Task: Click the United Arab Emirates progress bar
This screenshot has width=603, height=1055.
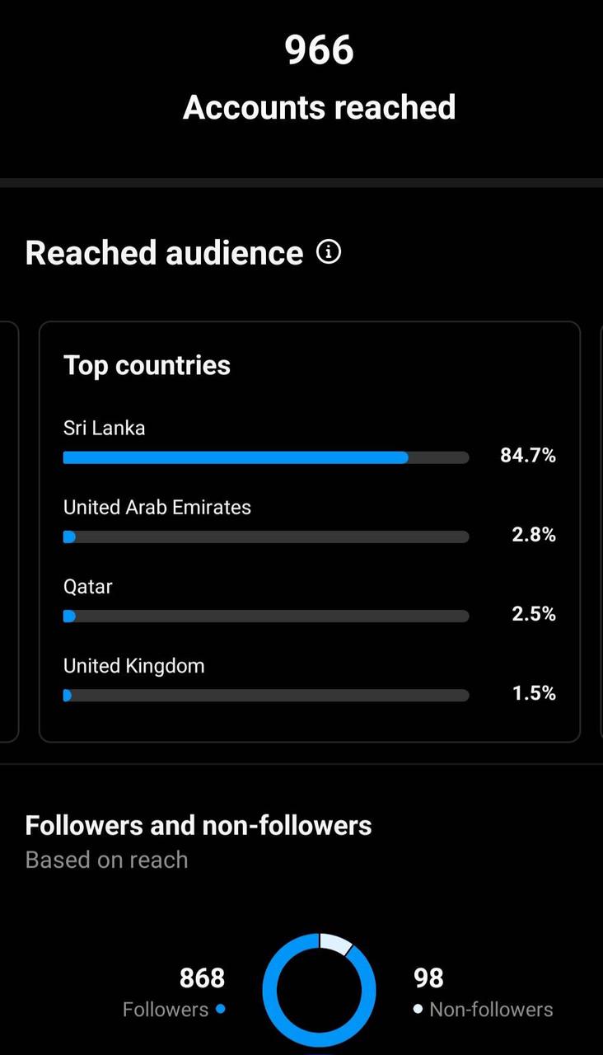Action: 265,537
